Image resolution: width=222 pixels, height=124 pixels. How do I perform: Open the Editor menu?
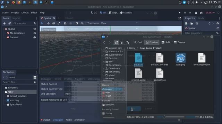click(34, 13)
